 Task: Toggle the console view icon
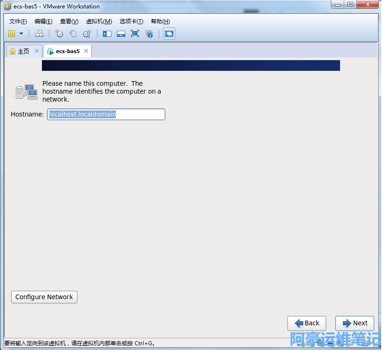[x=169, y=34]
